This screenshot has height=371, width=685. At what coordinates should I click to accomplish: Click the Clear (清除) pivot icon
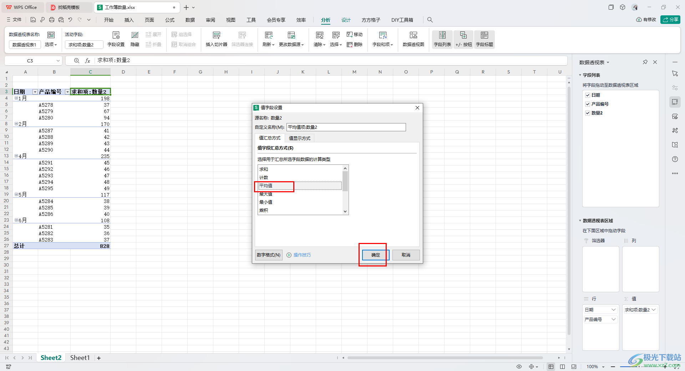(x=319, y=39)
